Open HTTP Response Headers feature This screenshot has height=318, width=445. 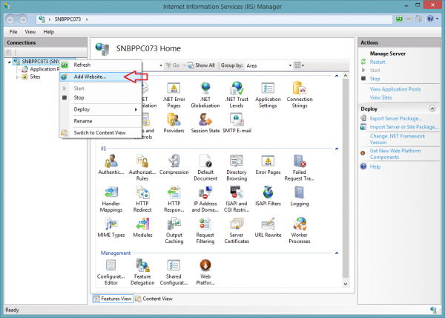point(174,199)
